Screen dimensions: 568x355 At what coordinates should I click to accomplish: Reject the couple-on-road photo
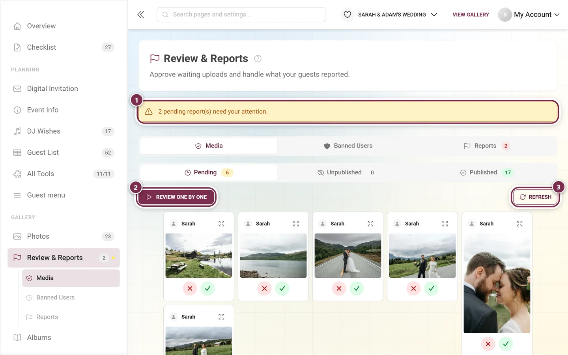[x=339, y=288]
